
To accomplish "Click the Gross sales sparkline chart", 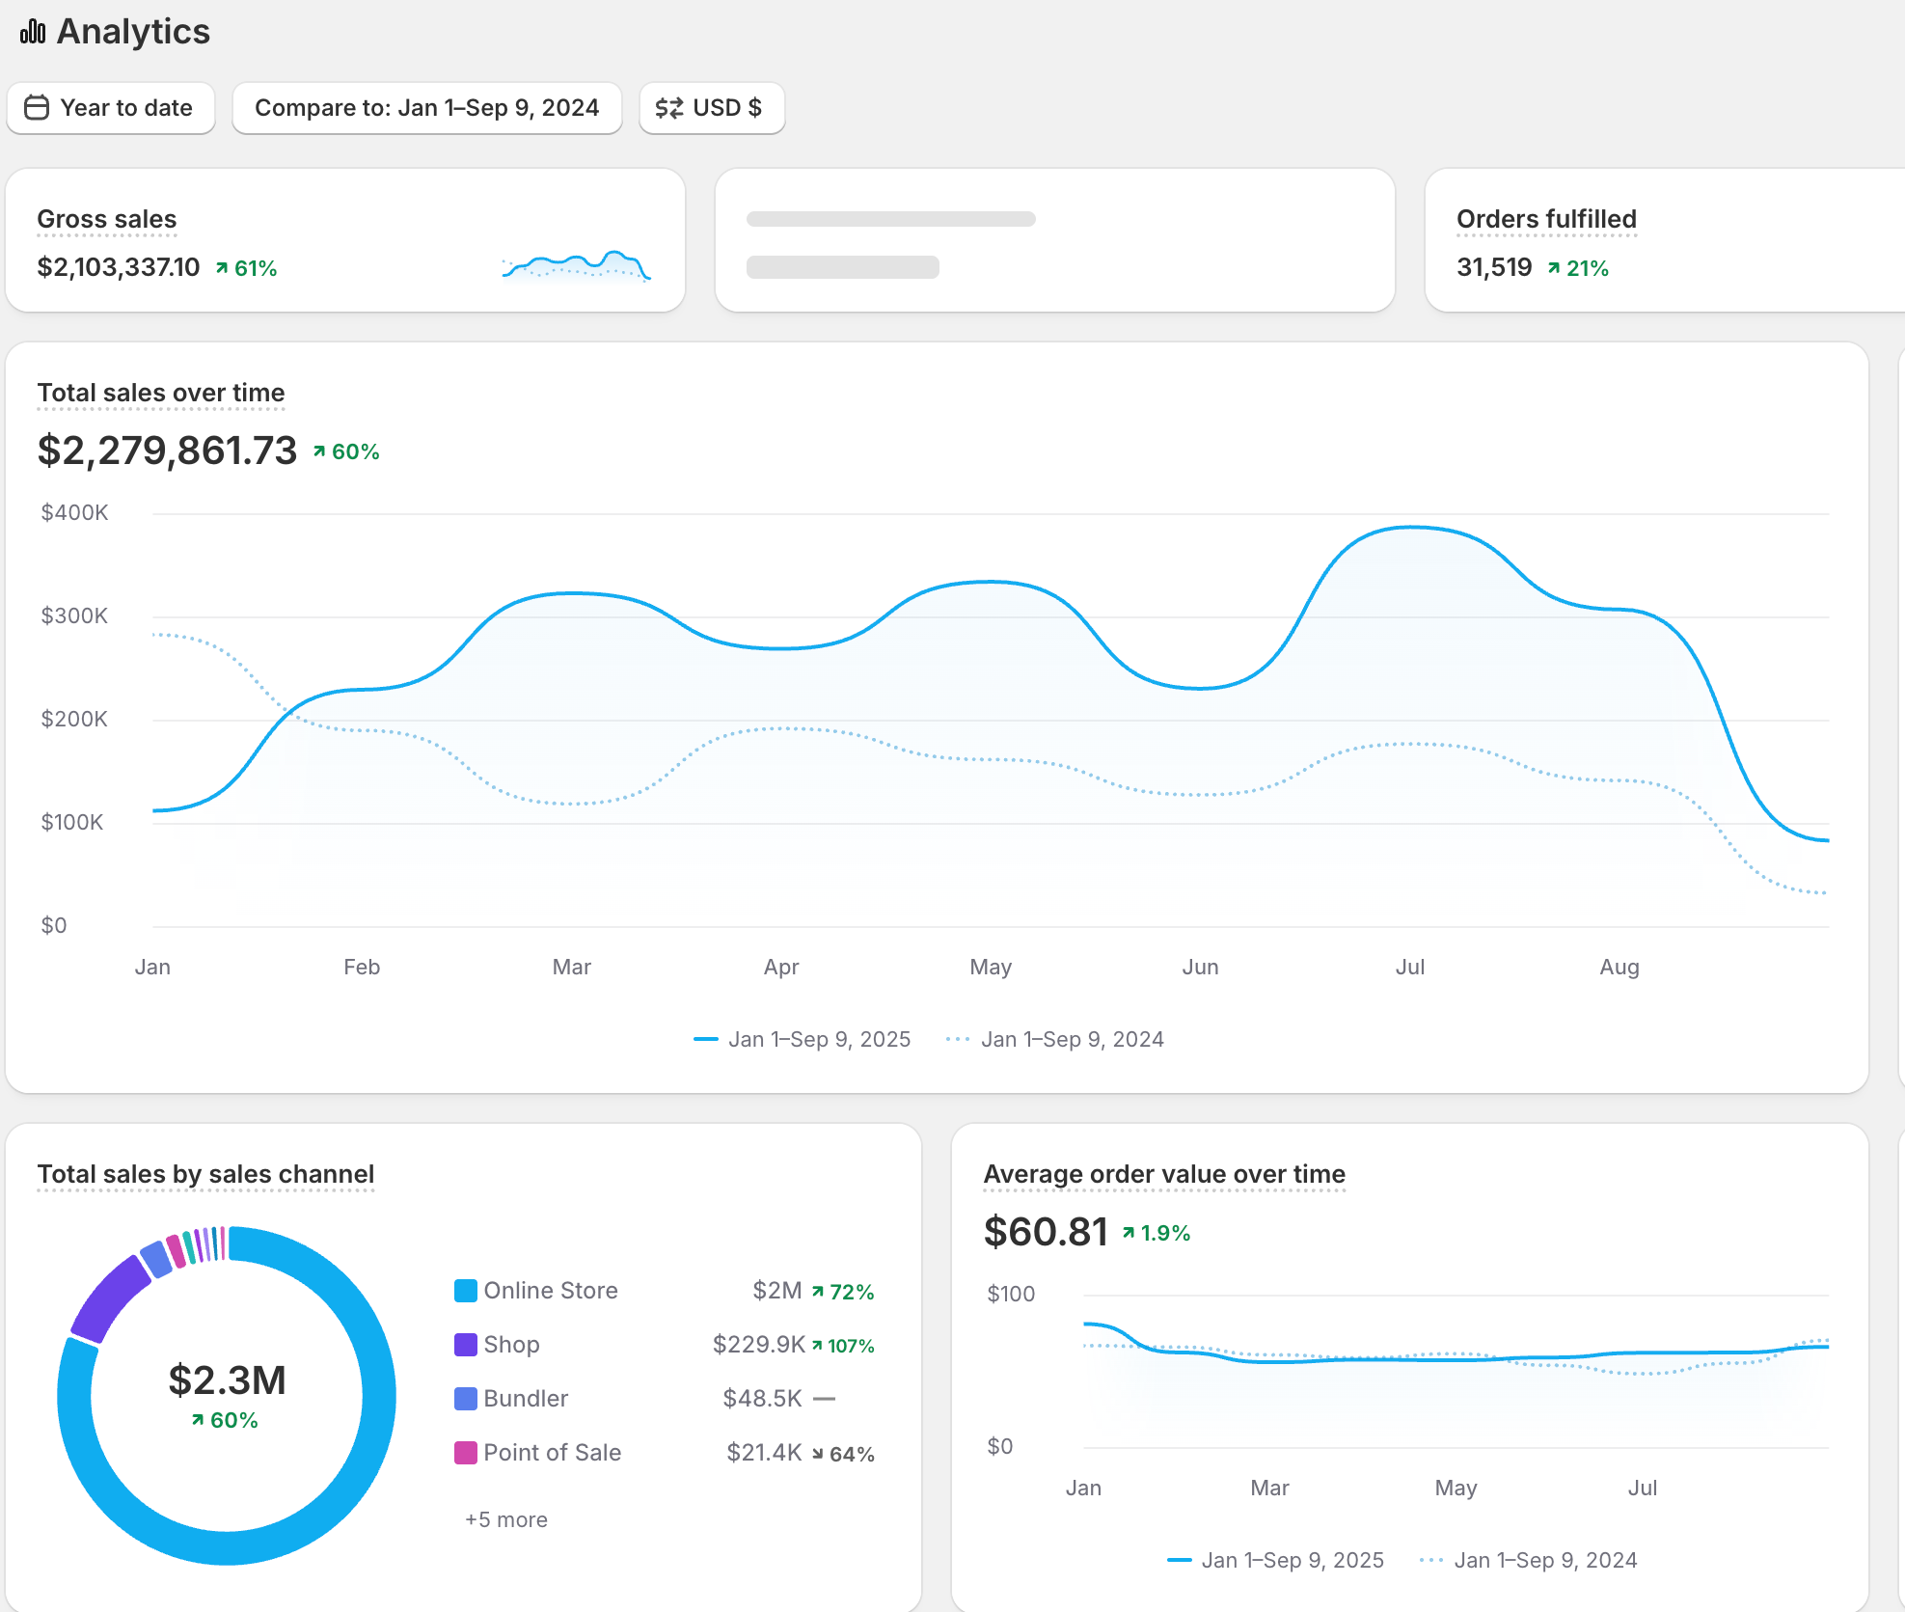I will click(576, 265).
